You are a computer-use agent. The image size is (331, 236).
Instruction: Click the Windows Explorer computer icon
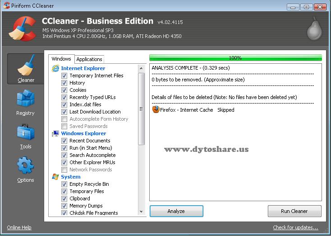pyautogui.click(x=55, y=133)
